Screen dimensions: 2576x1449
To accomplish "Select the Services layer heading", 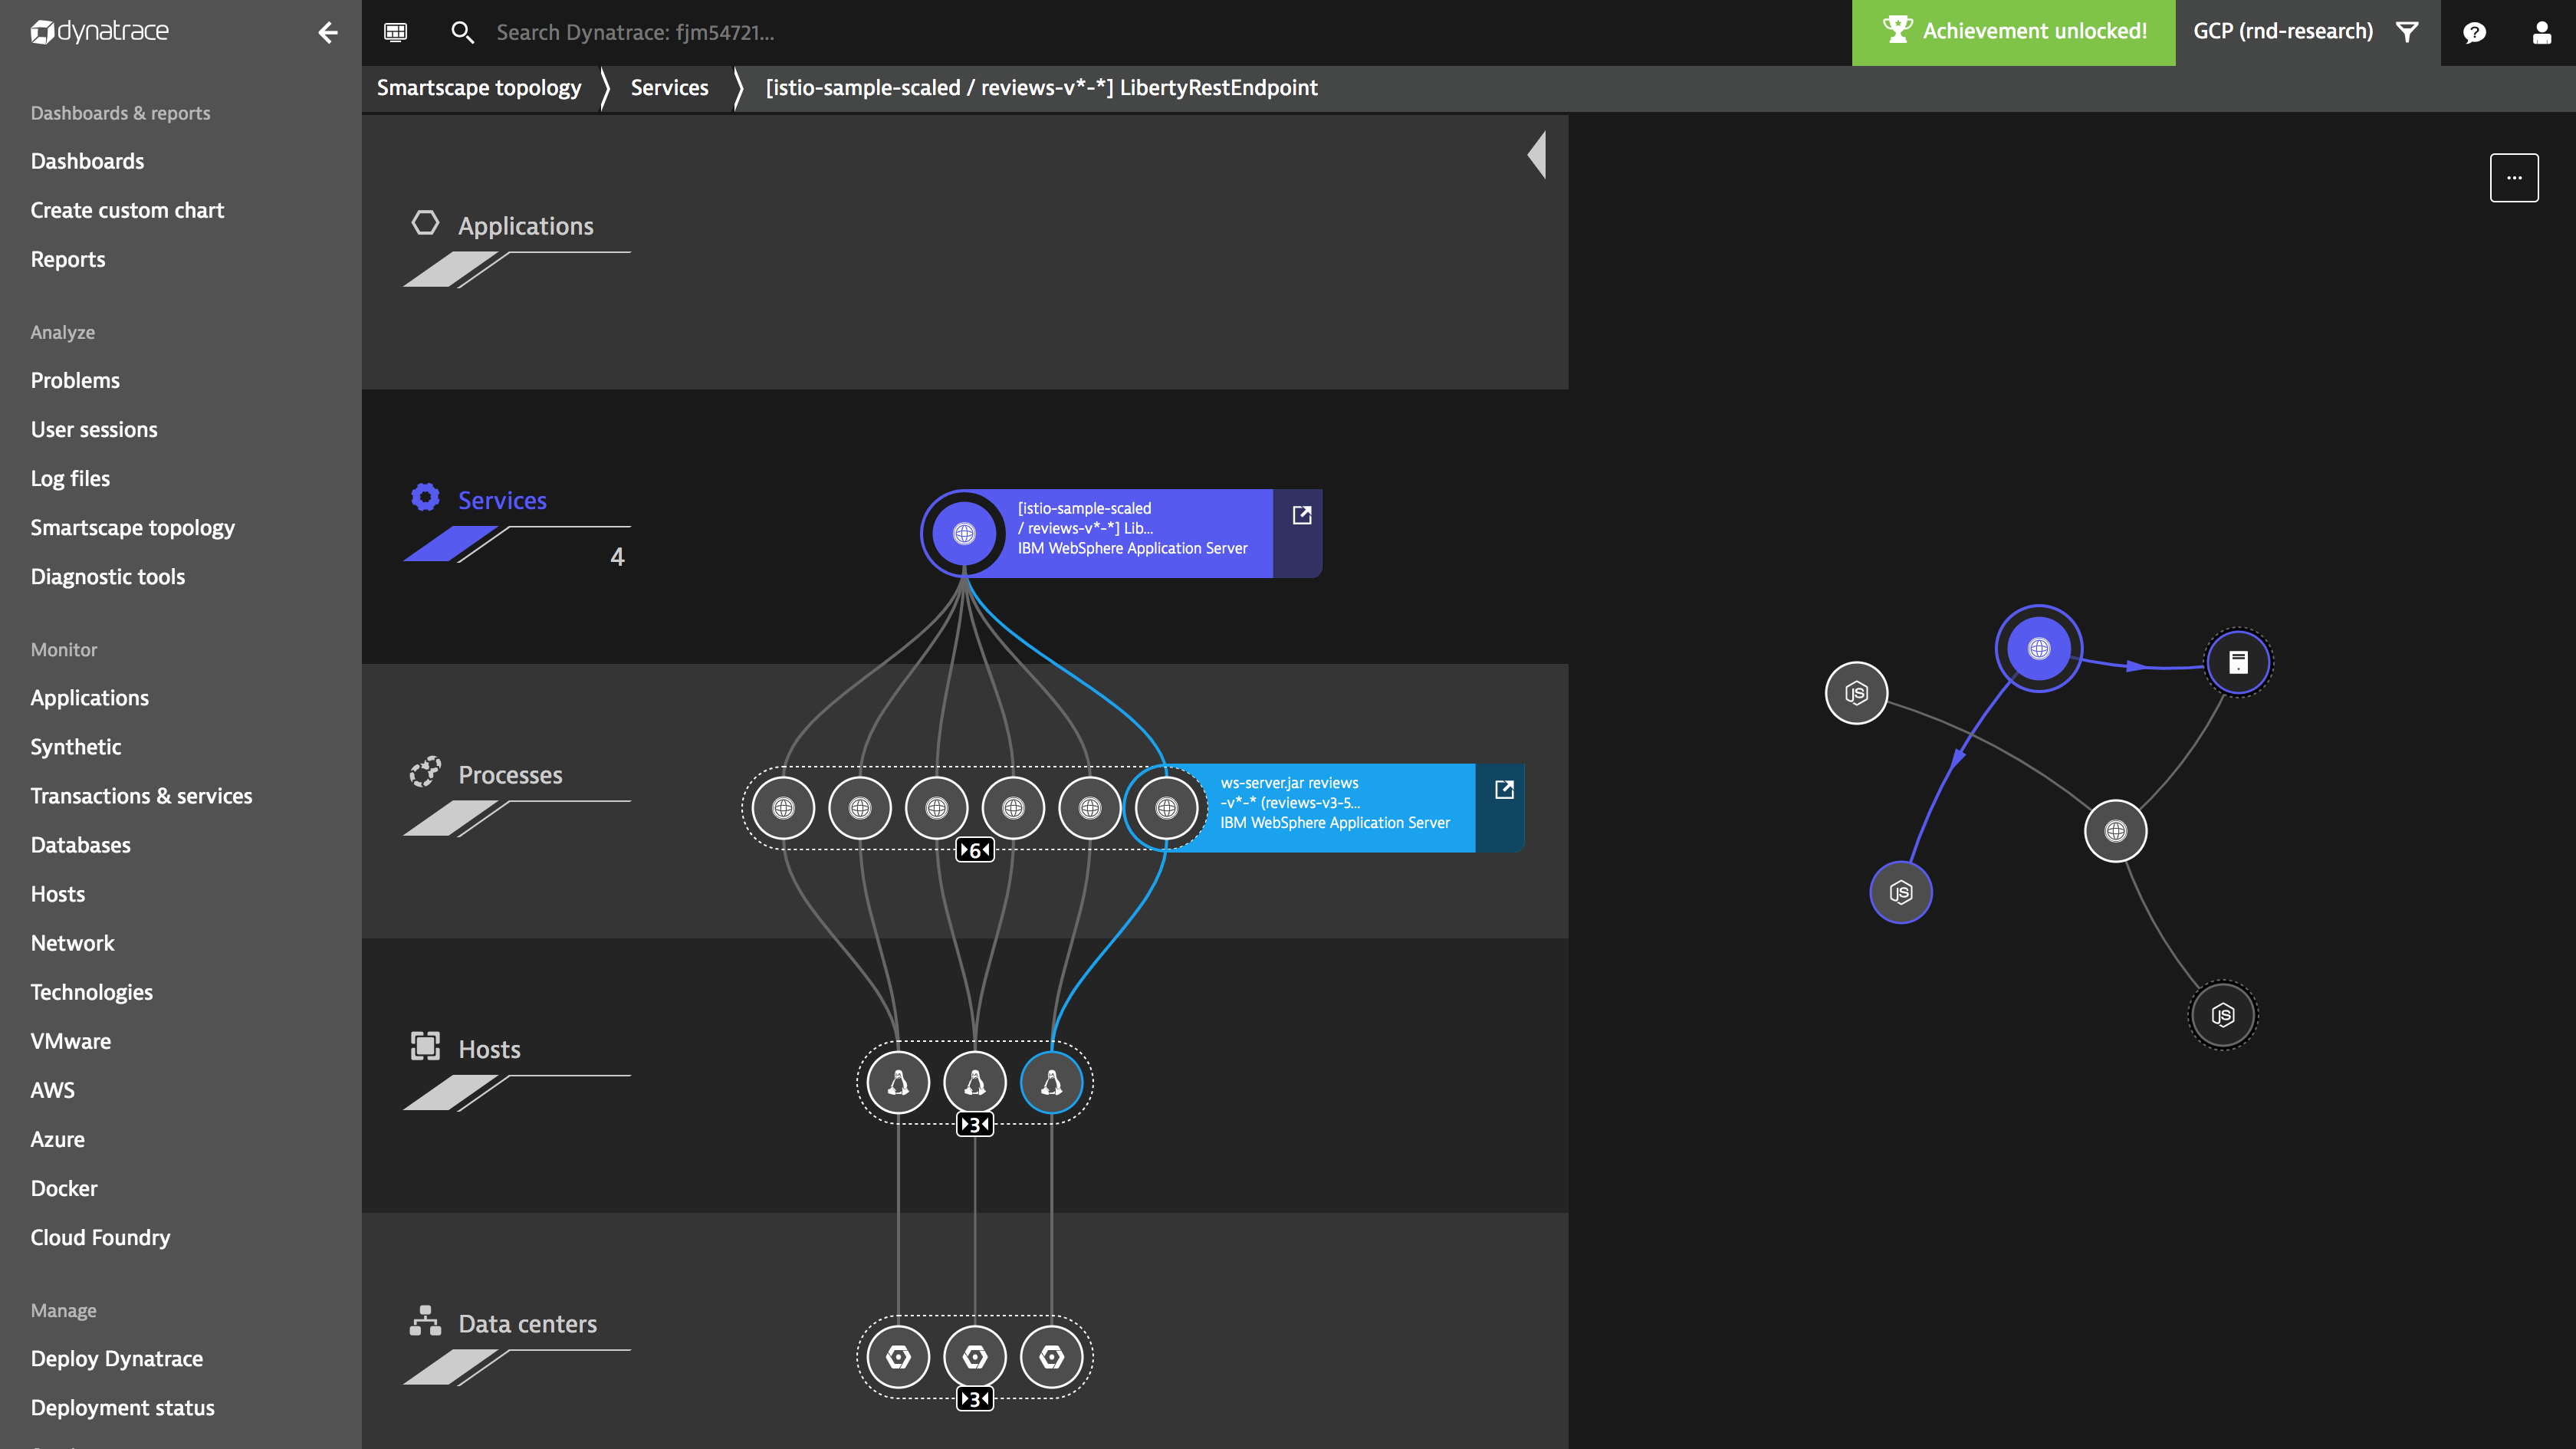I will point(502,500).
